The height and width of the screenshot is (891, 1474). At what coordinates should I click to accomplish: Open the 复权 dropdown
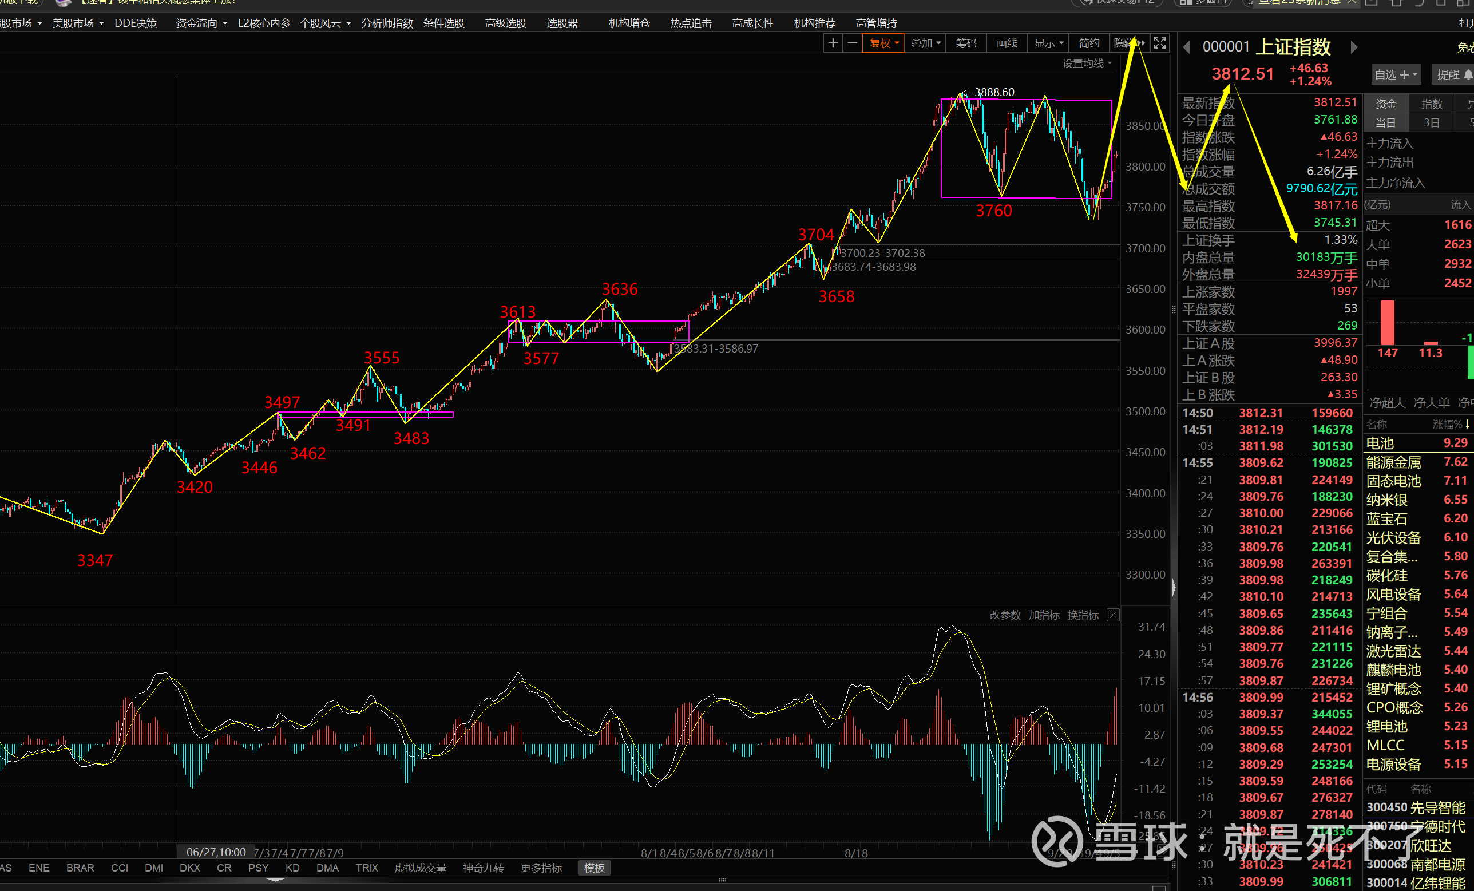pos(883,43)
